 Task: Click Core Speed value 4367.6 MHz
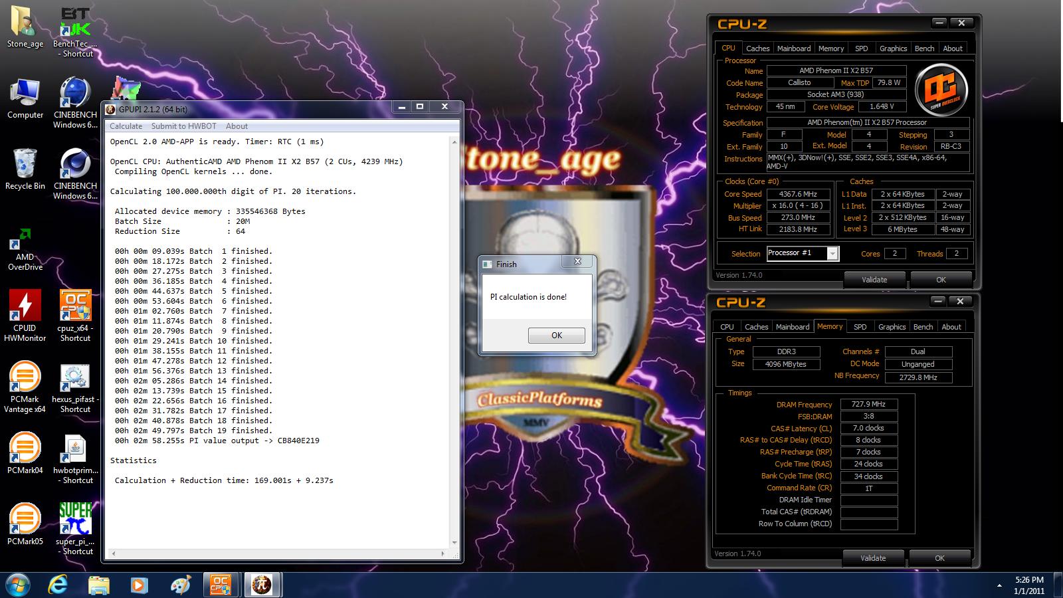click(x=798, y=194)
